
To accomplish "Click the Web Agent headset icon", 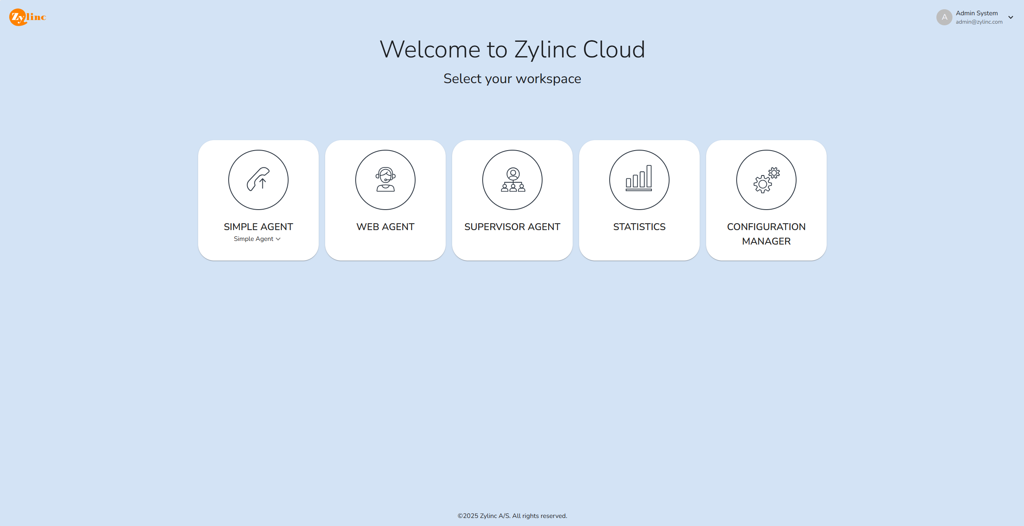I will click(x=385, y=179).
